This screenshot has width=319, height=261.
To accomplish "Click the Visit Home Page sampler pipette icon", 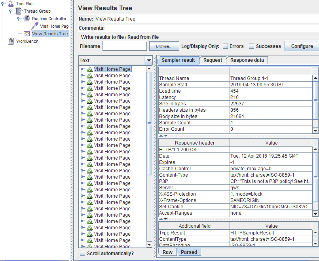I will click(35, 26).
